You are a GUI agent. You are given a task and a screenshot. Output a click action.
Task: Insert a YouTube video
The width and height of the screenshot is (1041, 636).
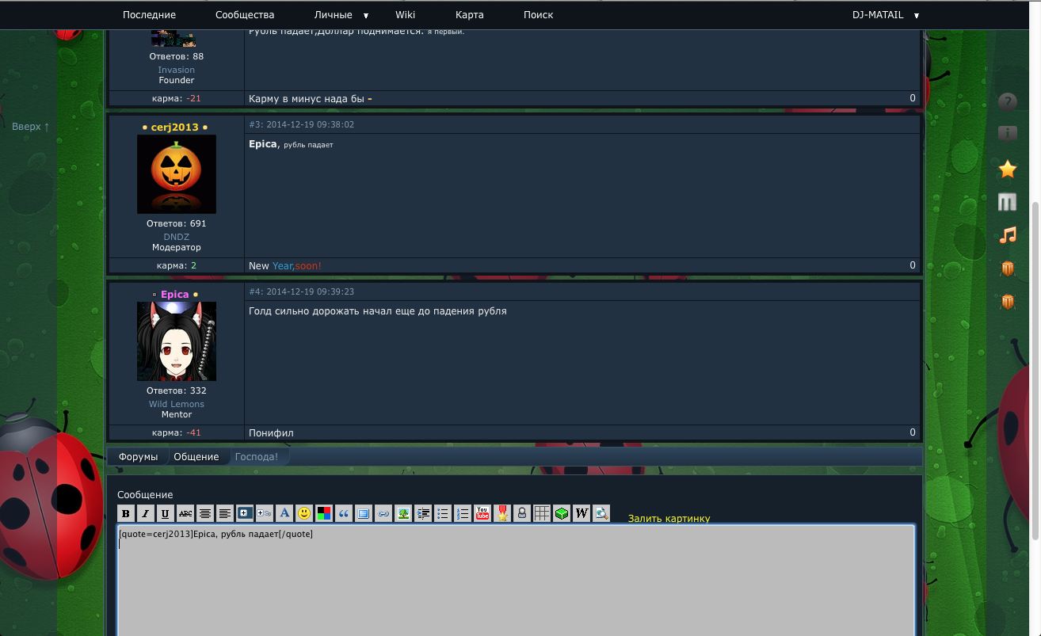(482, 513)
